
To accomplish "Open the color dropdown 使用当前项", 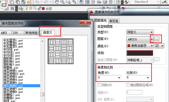I will tap(140, 46).
